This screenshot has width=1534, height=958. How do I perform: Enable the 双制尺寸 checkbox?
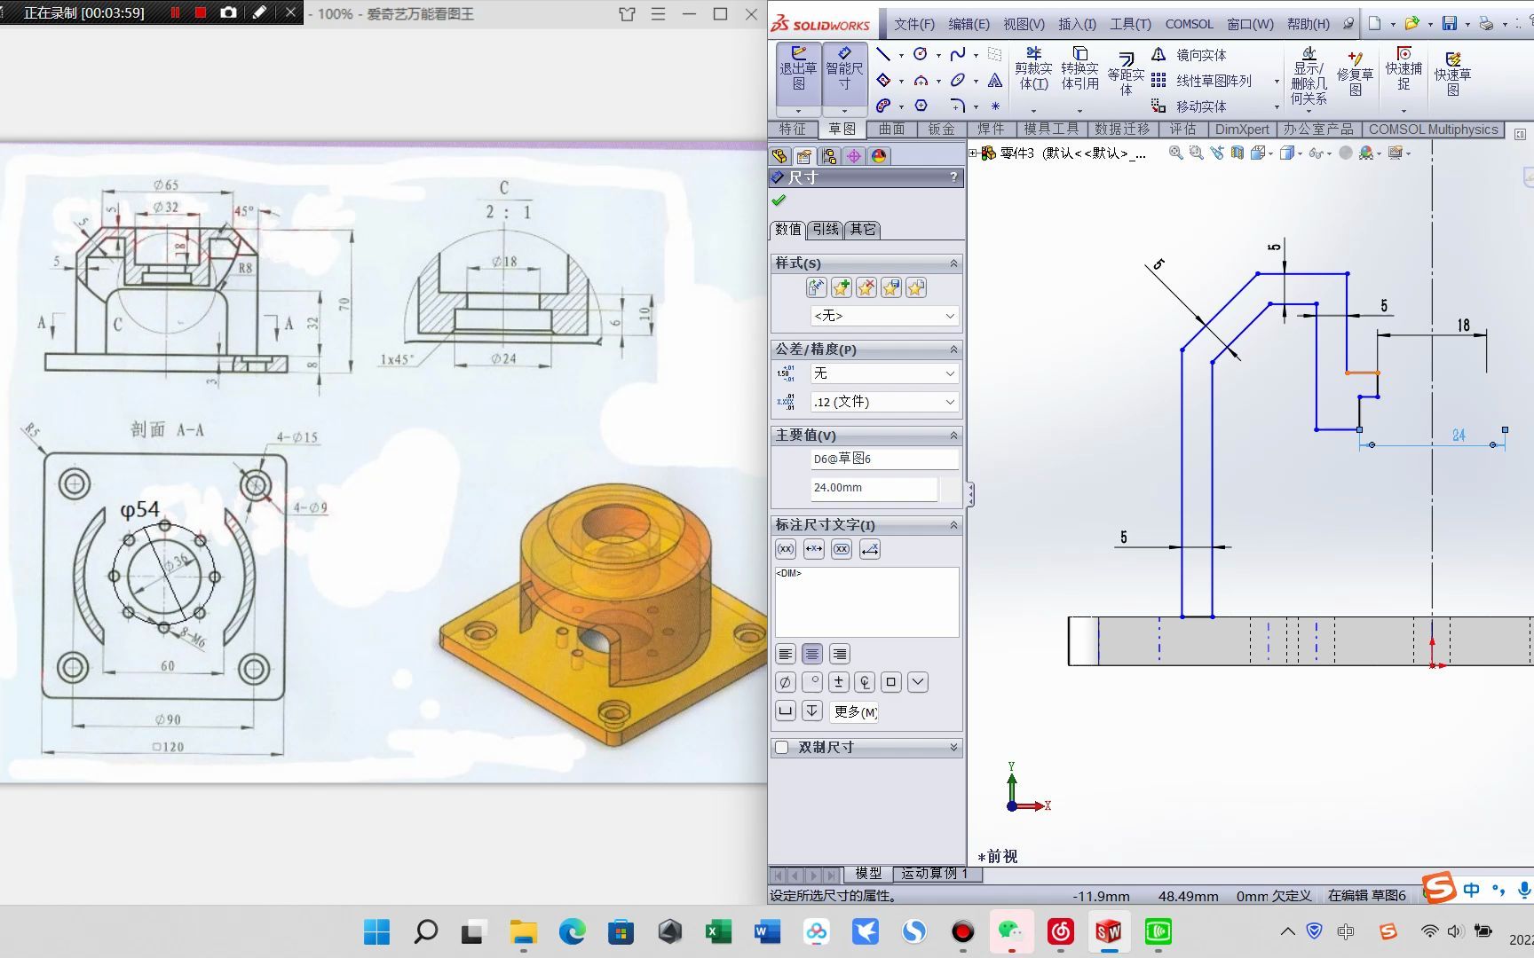[x=782, y=747]
